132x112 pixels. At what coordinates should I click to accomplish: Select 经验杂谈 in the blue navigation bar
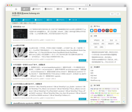click(39, 20)
